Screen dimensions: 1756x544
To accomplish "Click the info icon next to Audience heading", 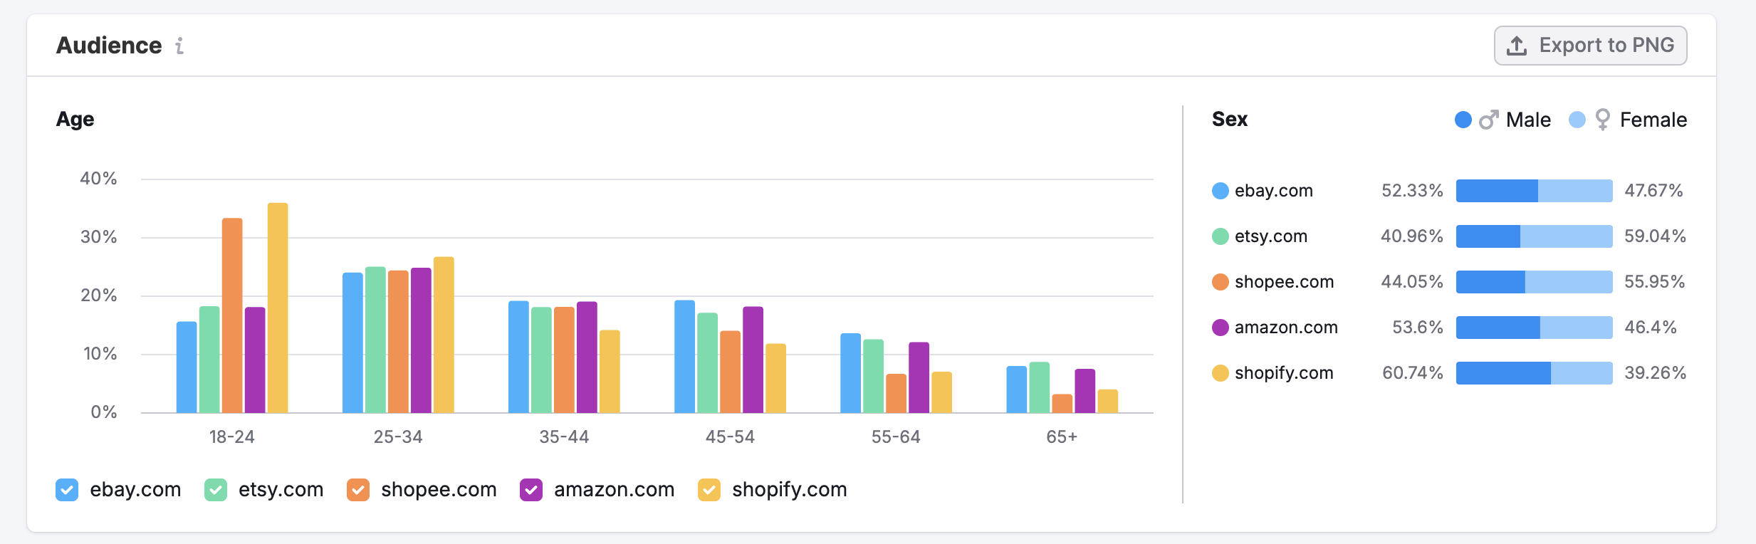I will (x=179, y=47).
